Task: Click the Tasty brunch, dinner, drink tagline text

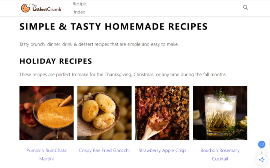Action: 99,44
